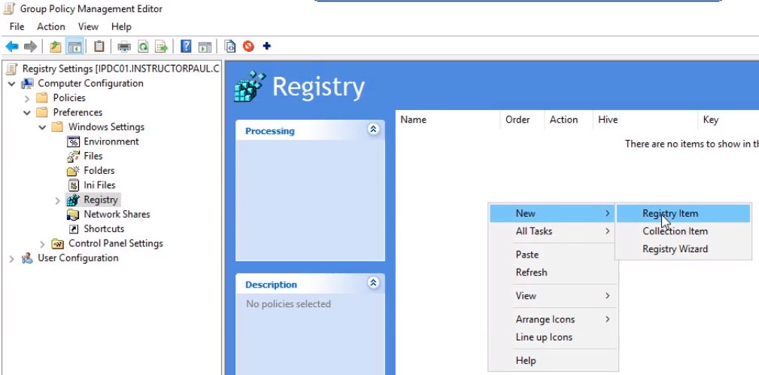Select Help in the context menu
Viewport: 759px width, 375px height.
click(x=552, y=361)
